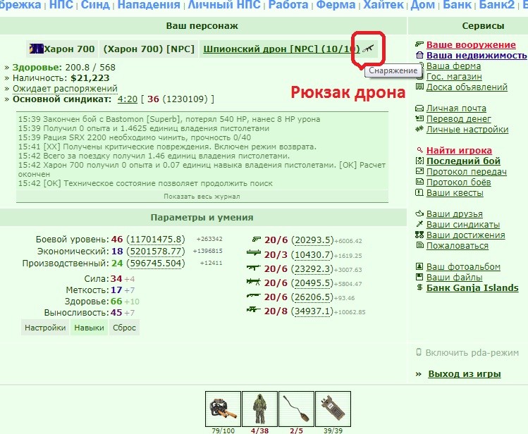528x434 pixels.
Task: Click the exclamation icon beside Ваши квесты
Action: pyautogui.click(x=419, y=192)
